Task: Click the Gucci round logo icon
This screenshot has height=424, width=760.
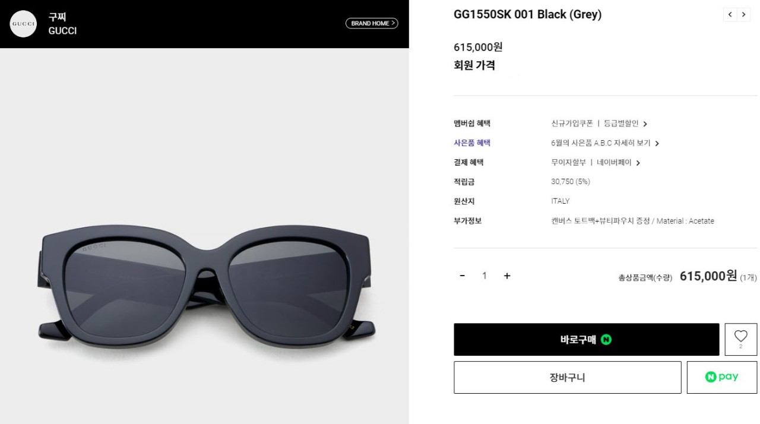Action: [24, 24]
